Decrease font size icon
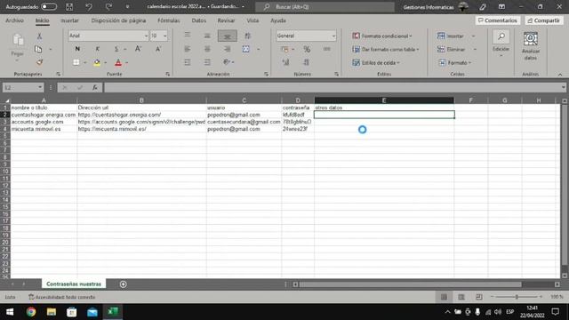The image size is (569, 320). click(x=158, y=49)
